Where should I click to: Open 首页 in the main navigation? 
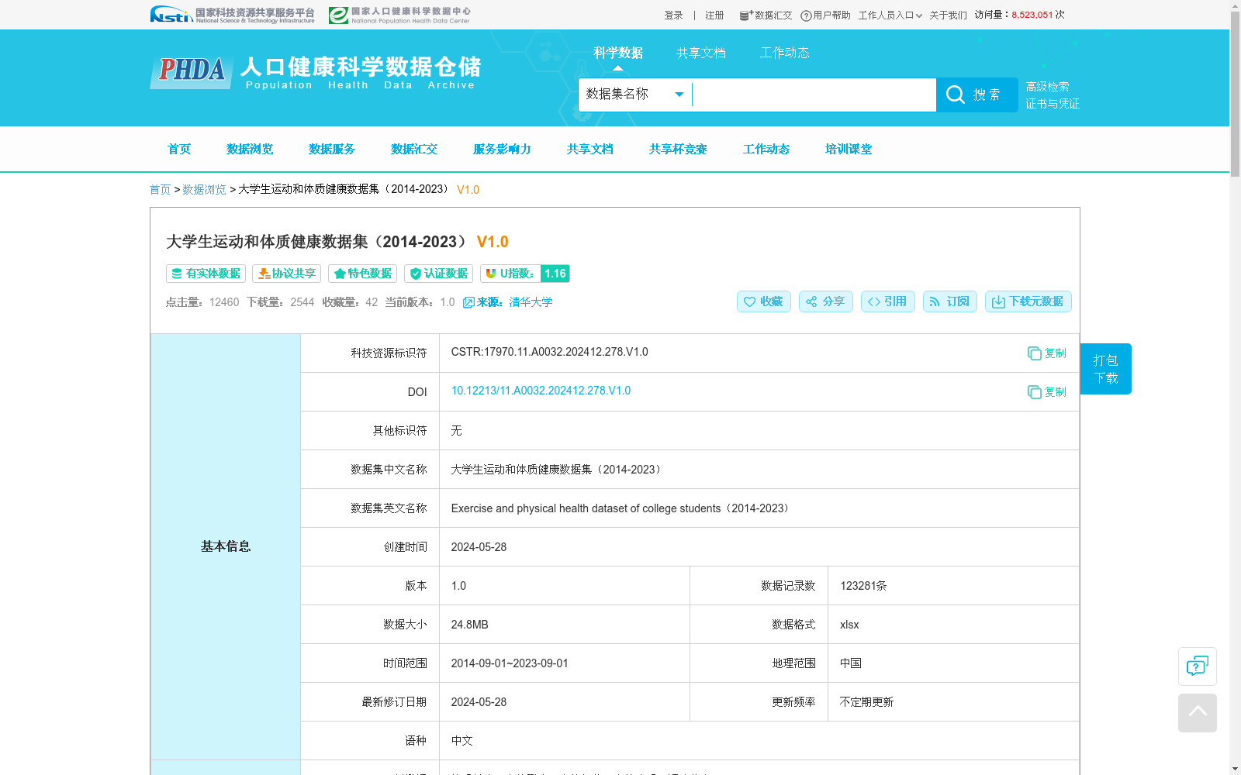point(179,149)
